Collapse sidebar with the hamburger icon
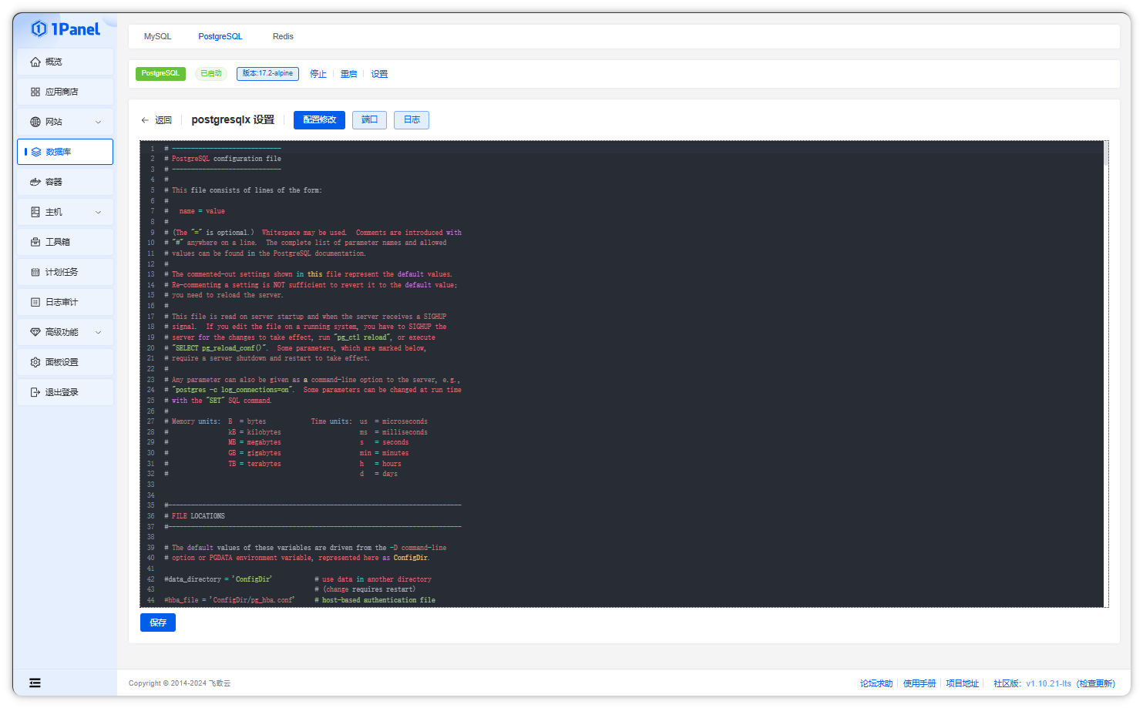The height and width of the screenshot is (708, 1143). pos(35,683)
